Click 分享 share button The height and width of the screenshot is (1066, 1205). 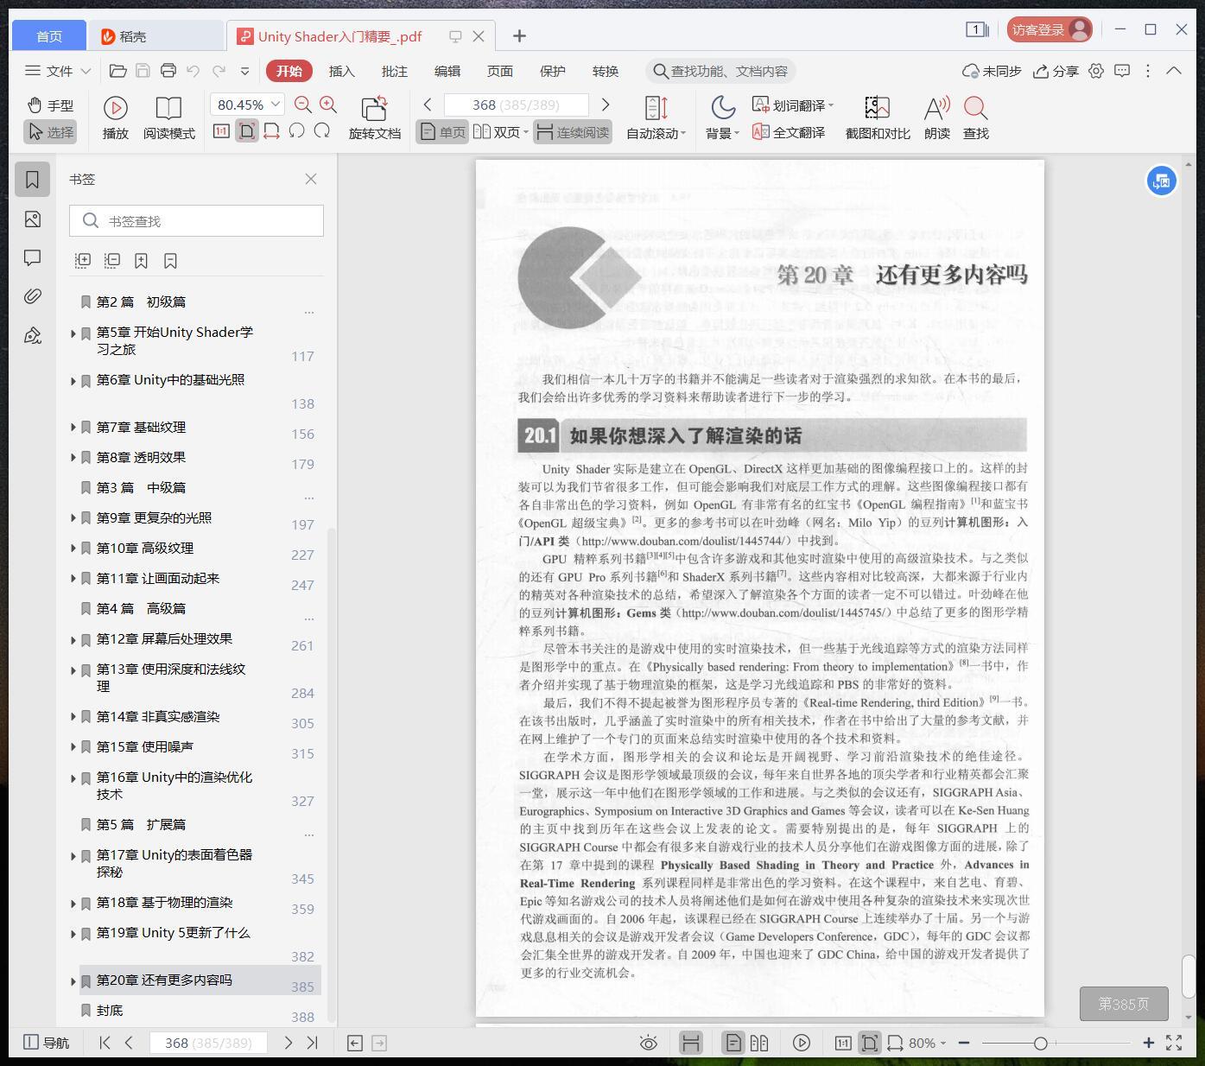[x=1056, y=71]
